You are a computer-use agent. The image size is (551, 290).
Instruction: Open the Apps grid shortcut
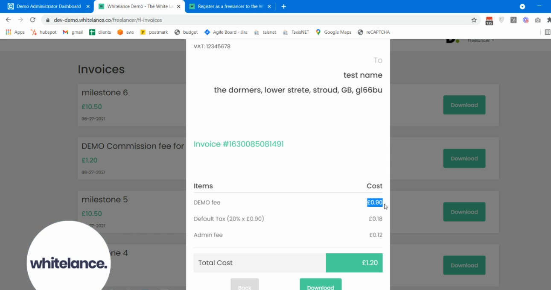click(x=15, y=32)
